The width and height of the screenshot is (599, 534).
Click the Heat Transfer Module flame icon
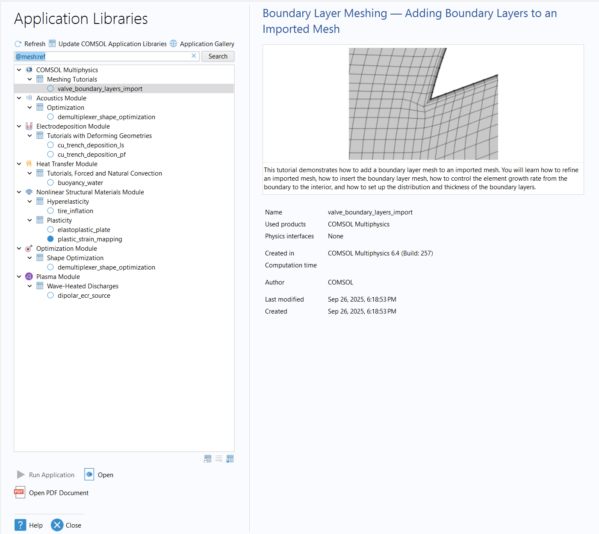(29, 164)
